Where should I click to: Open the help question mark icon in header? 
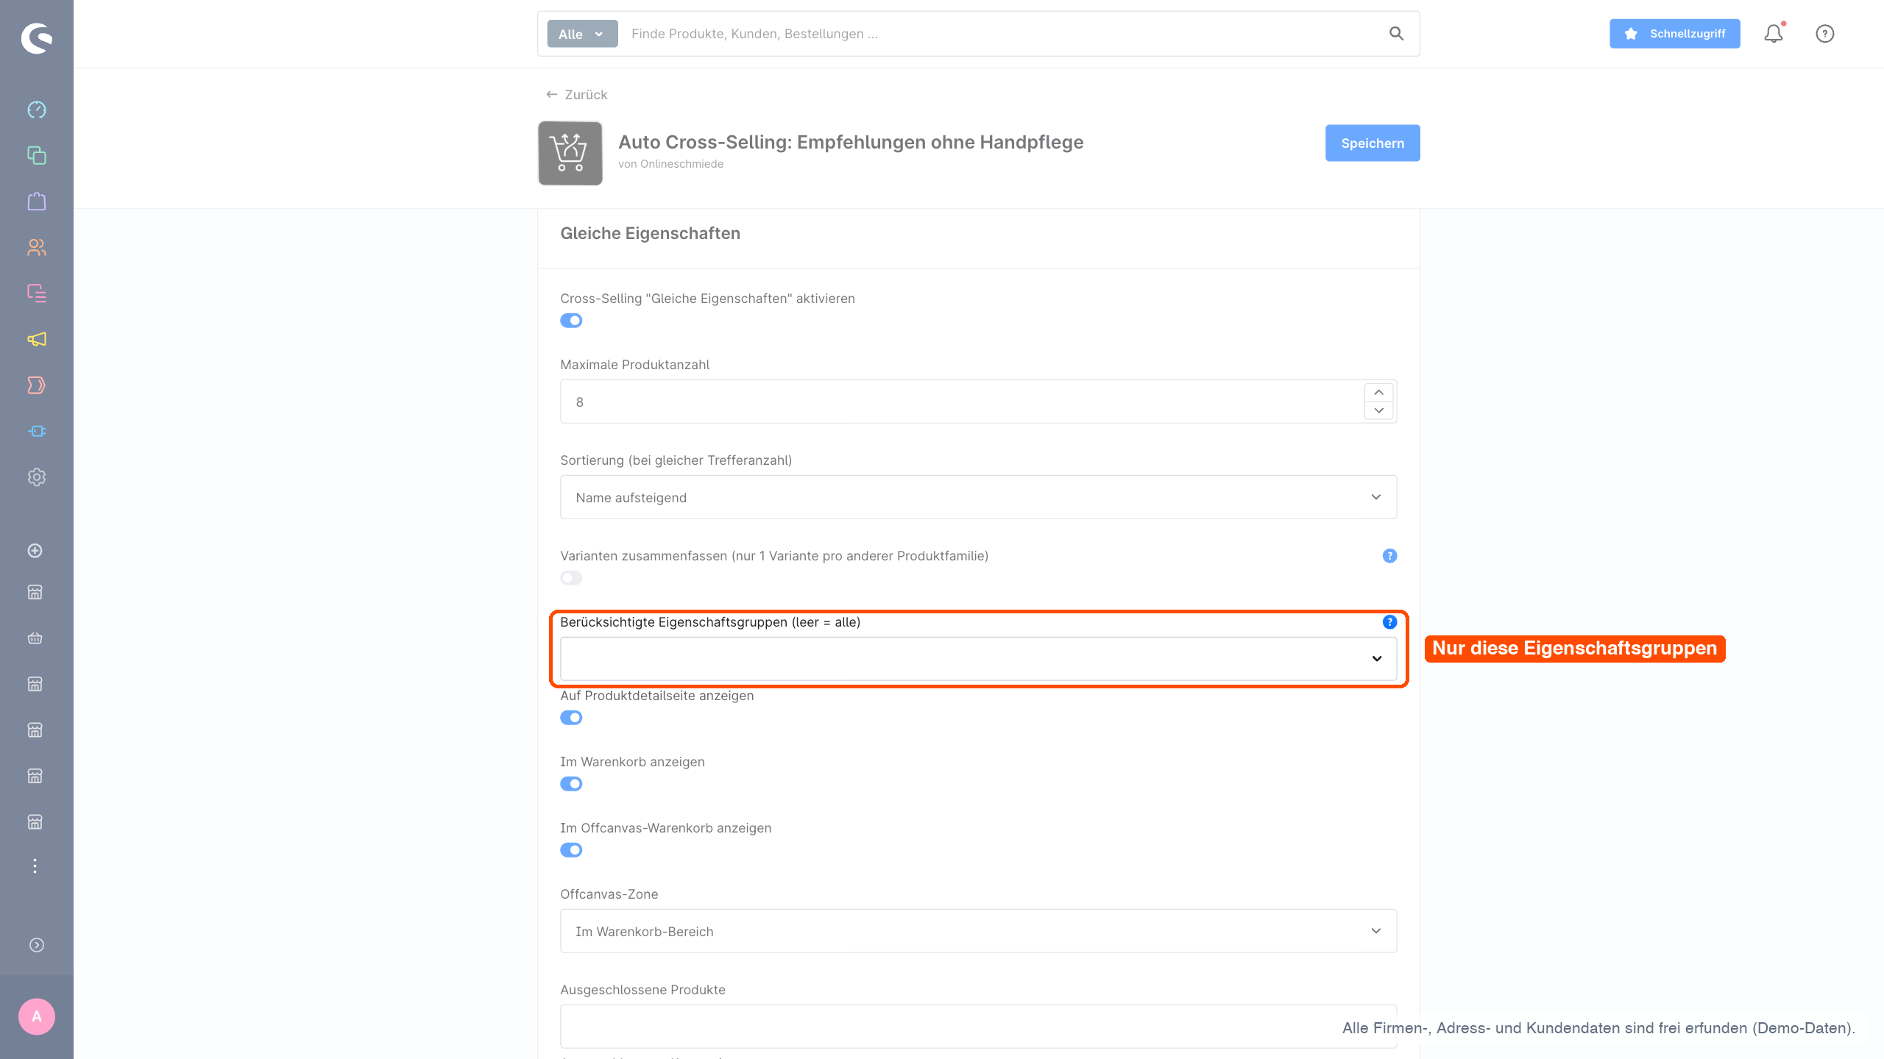[1825, 34]
